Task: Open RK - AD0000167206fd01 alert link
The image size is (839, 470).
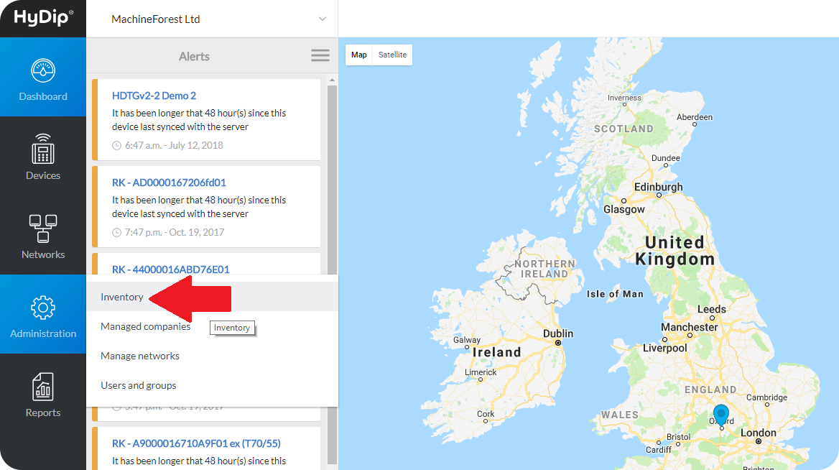Action: click(169, 183)
